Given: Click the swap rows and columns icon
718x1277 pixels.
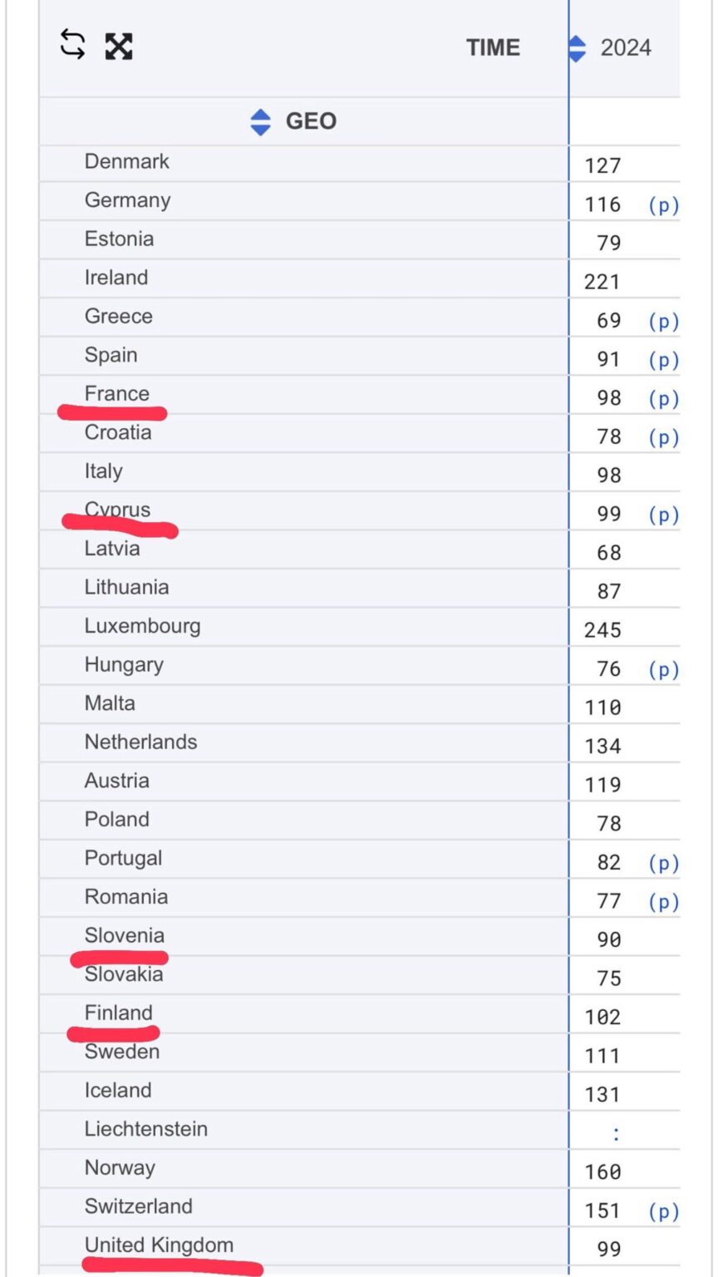Looking at the screenshot, I should (73, 45).
